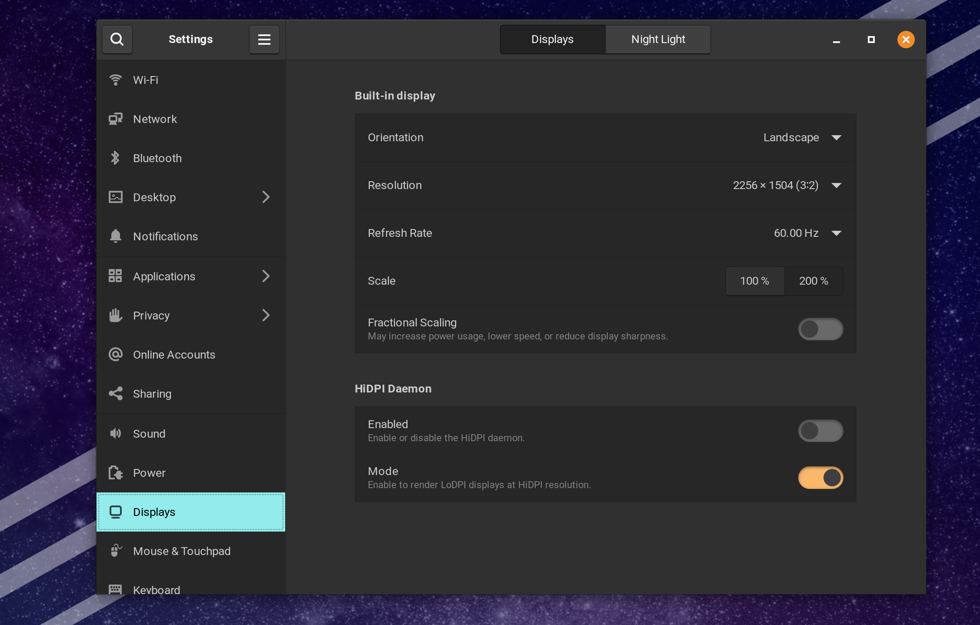Viewport: 980px width, 625px height.
Task: Select the Bluetooth sidebar icon
Action: click(115, 158)
